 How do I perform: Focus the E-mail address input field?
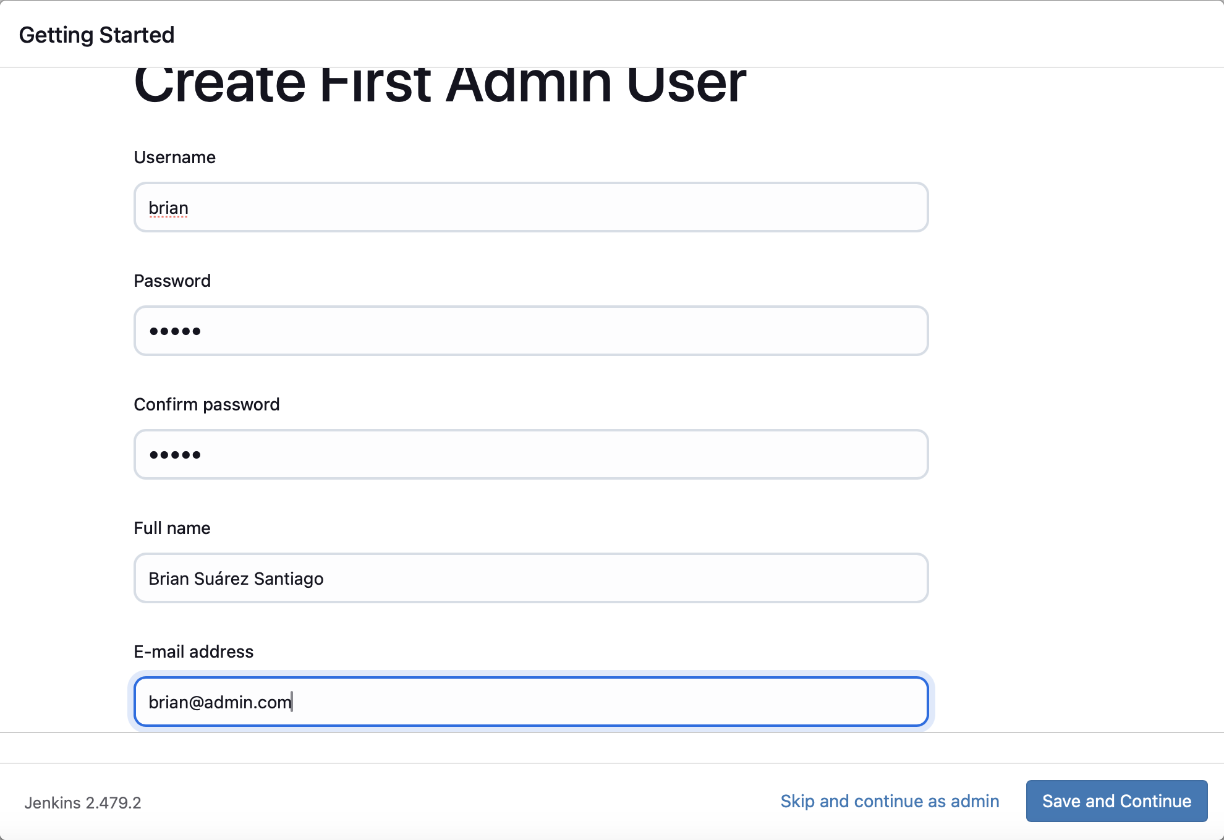click(x=530, y=702)
